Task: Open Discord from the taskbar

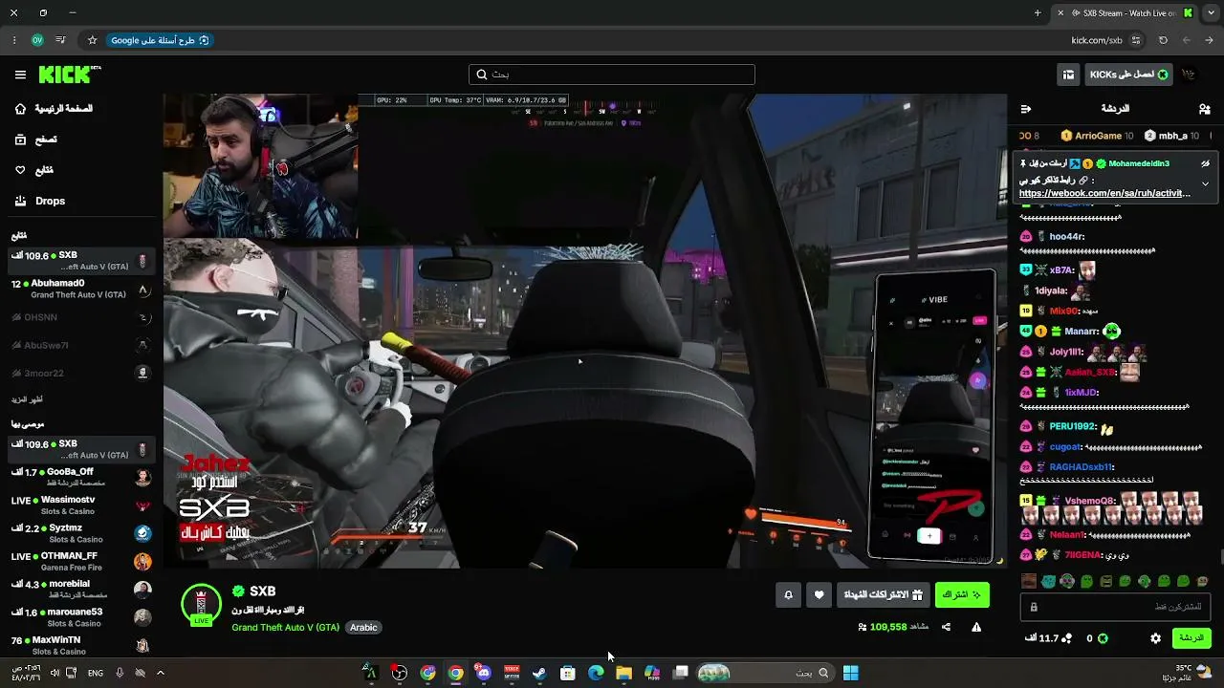Action: pos(484,673)
